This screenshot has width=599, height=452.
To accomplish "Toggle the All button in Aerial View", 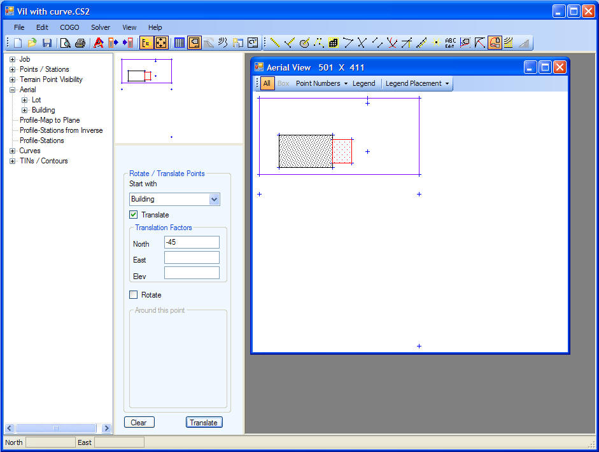I will [x=267, y=83].
